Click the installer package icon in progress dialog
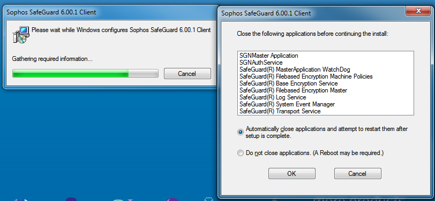435x201 pixels. tap(21, 34)
